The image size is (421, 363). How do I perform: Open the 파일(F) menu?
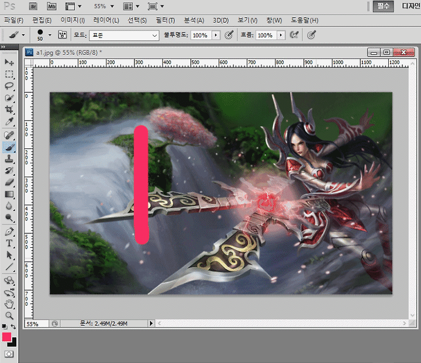tap(13, 20)
